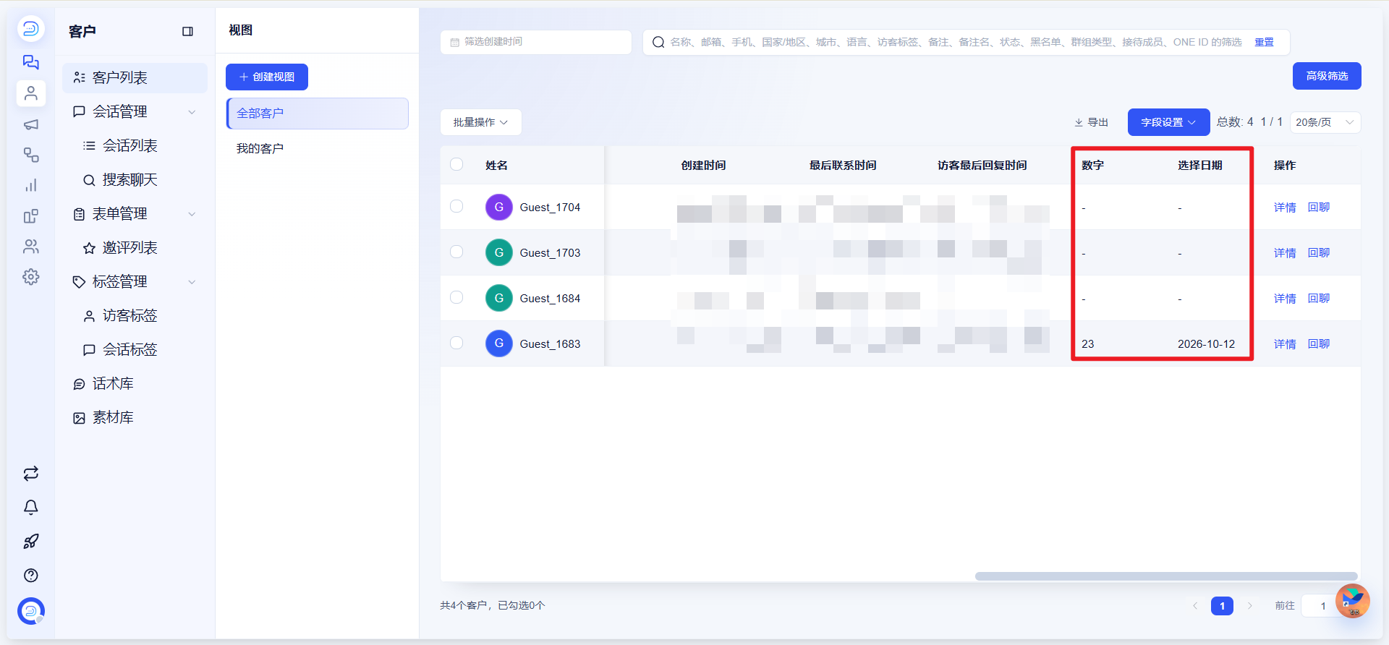Click the rocket icon in left rail
Image resolution: width=1389 pixels, height=645 pixels.
coord(30,542)
